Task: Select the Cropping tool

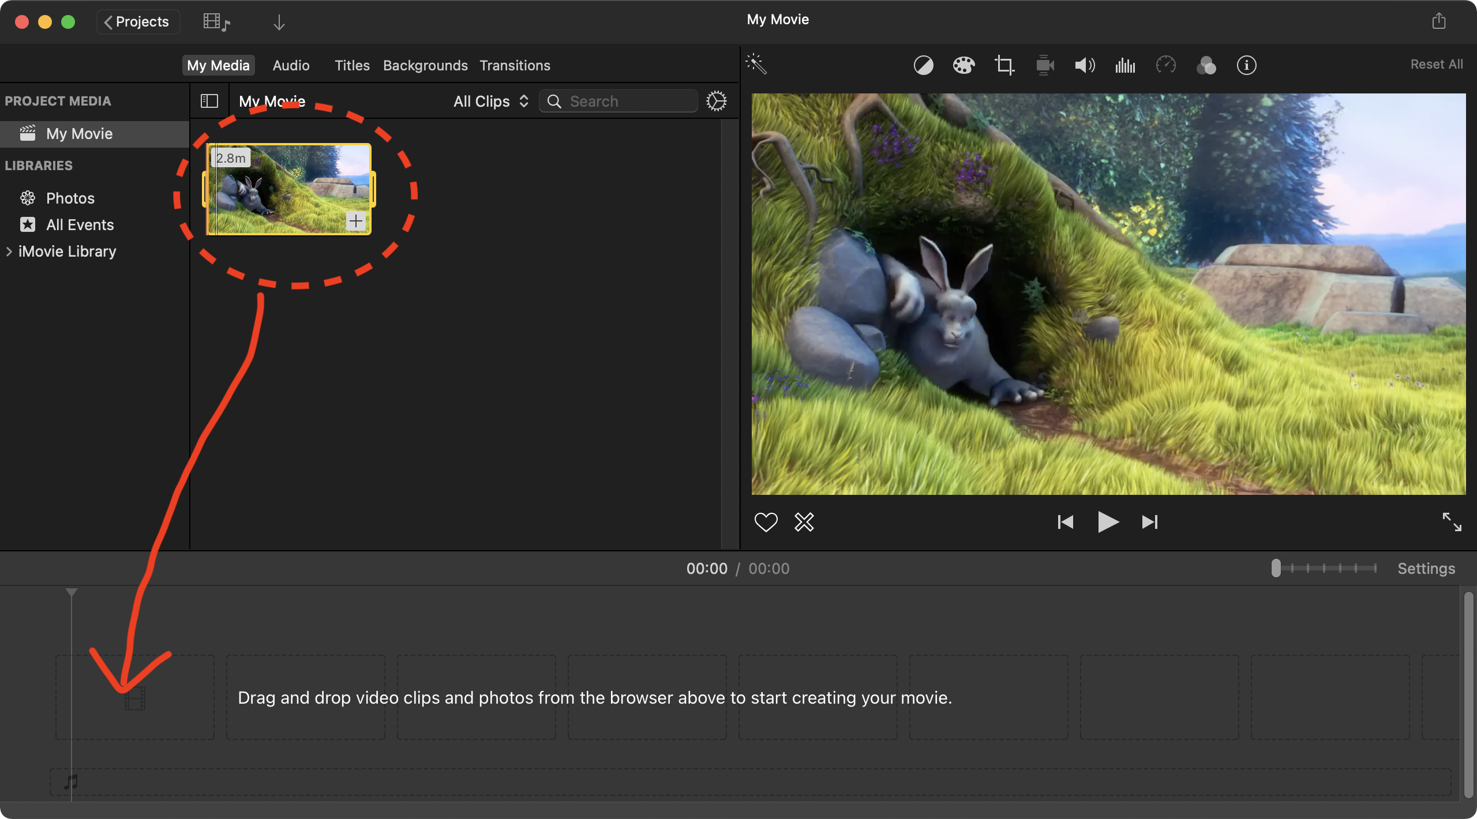Action: click(1004, 65)
